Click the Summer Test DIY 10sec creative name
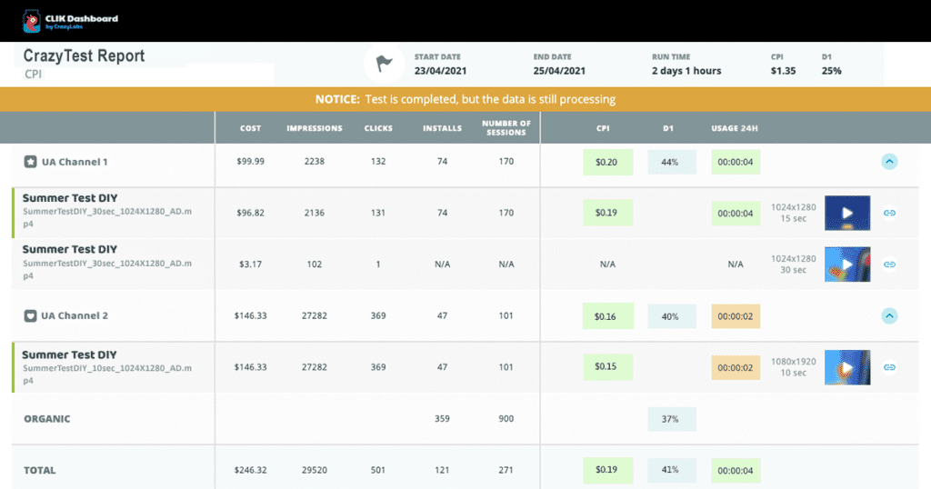The image size is (931, 489). (x=69, y=354)
